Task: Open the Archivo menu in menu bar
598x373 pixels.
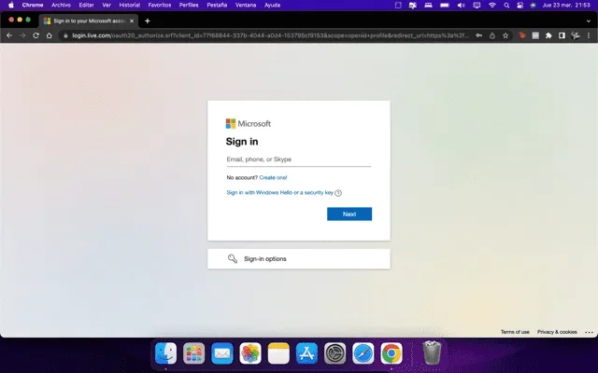Action: tap(61, 5)
